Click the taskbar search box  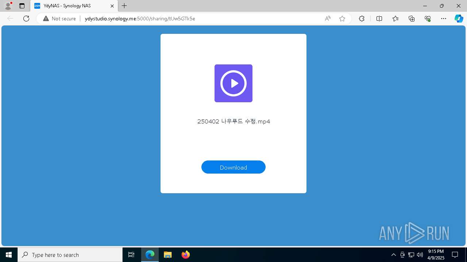tap(70, 255)
